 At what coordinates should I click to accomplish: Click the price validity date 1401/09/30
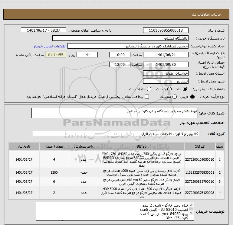click(x=166, y=64)
